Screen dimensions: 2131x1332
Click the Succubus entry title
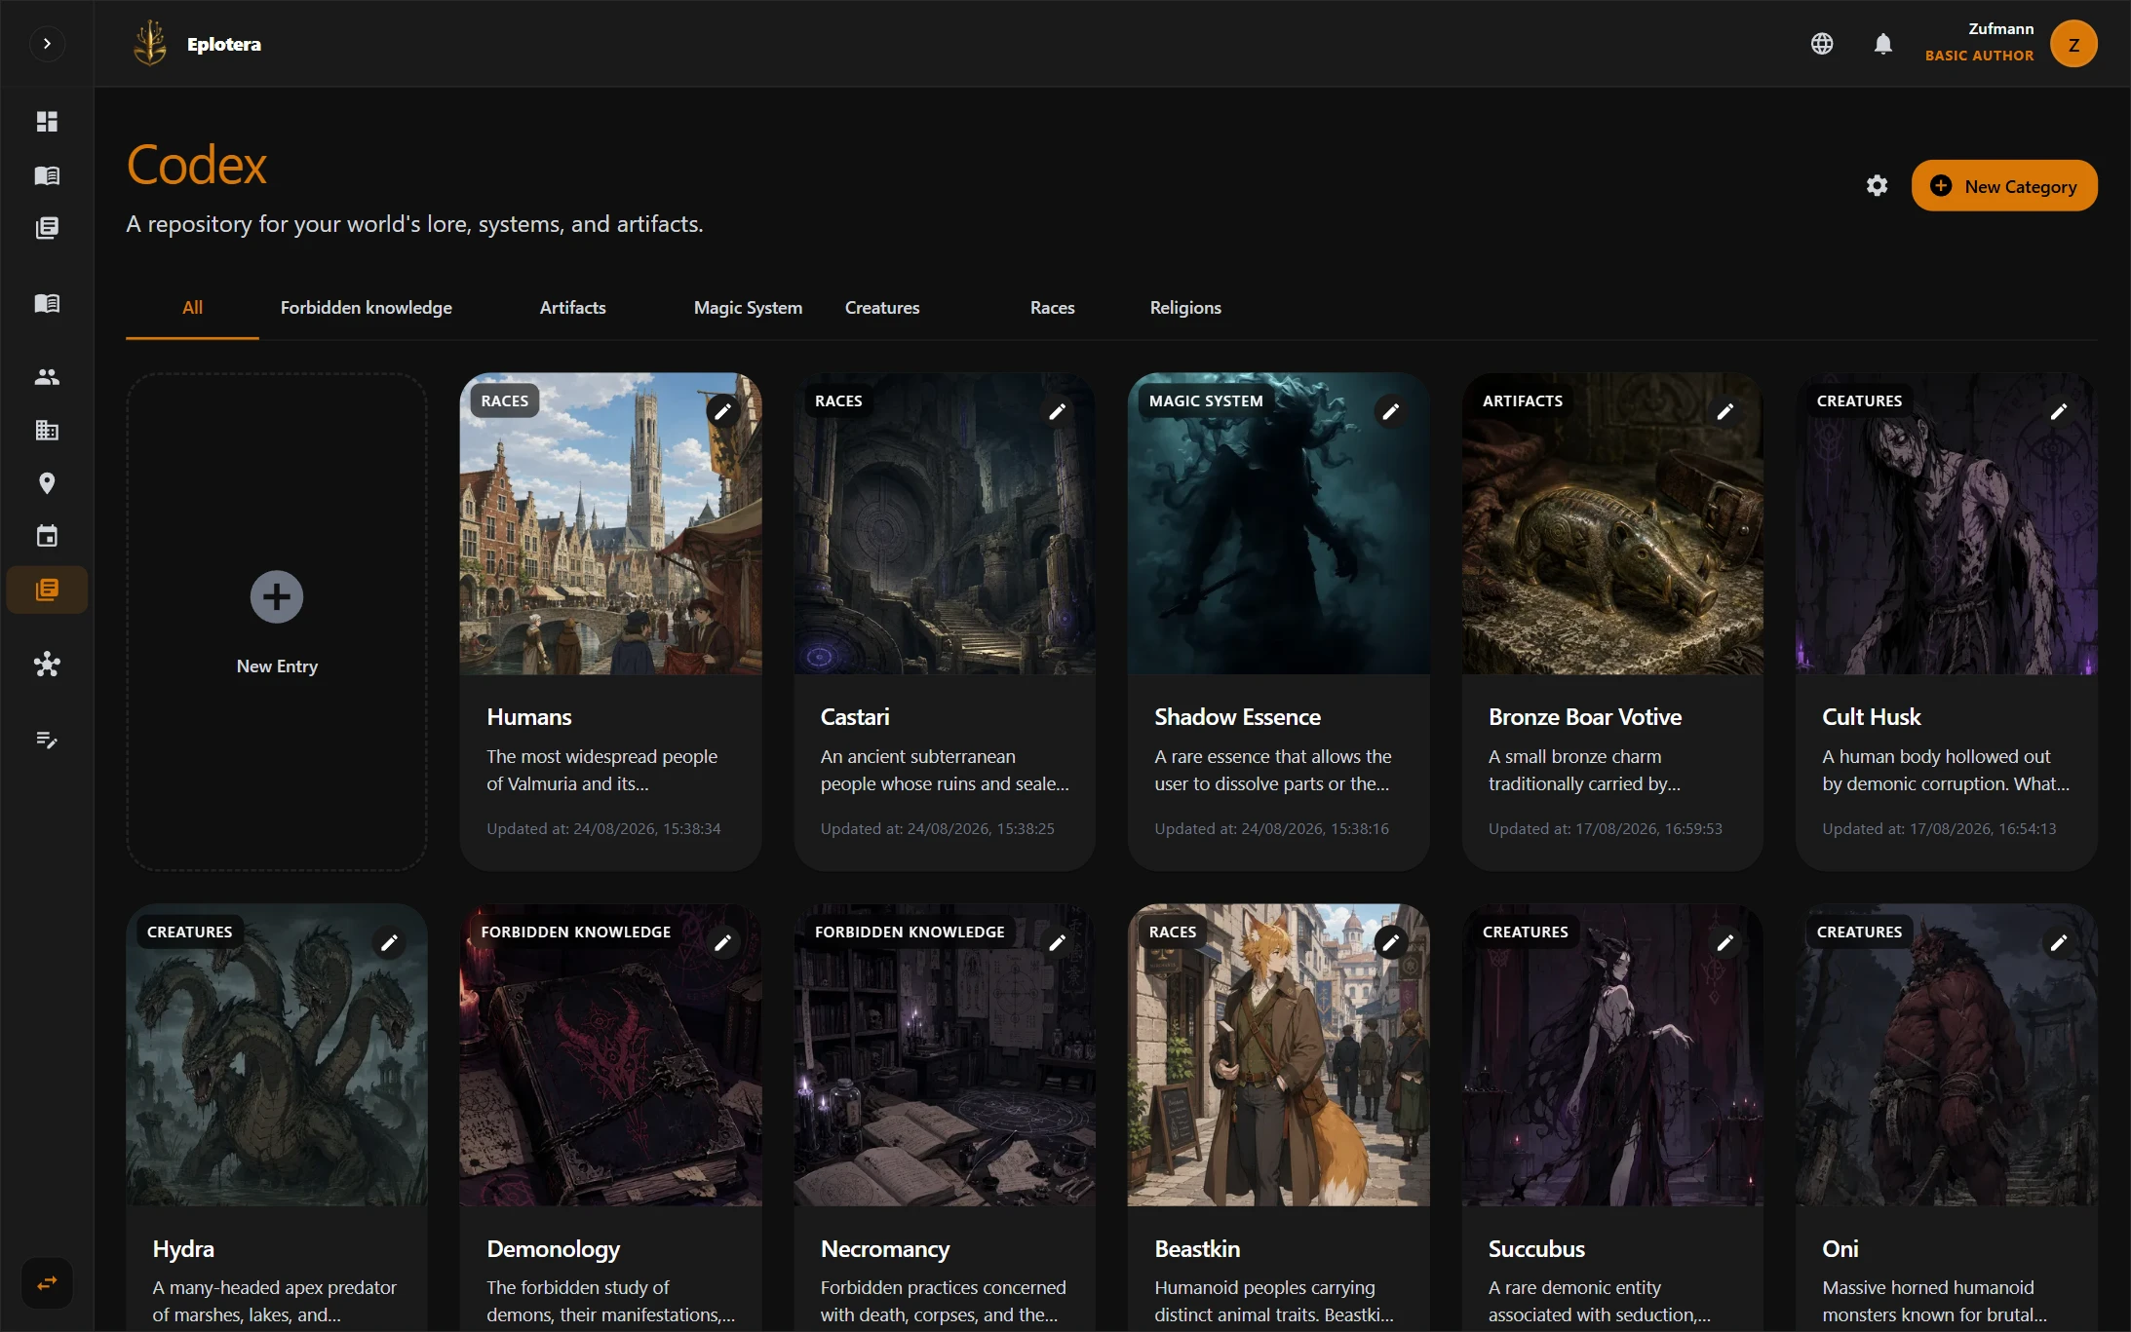pyautogui.click(x=1536, y=1249)
